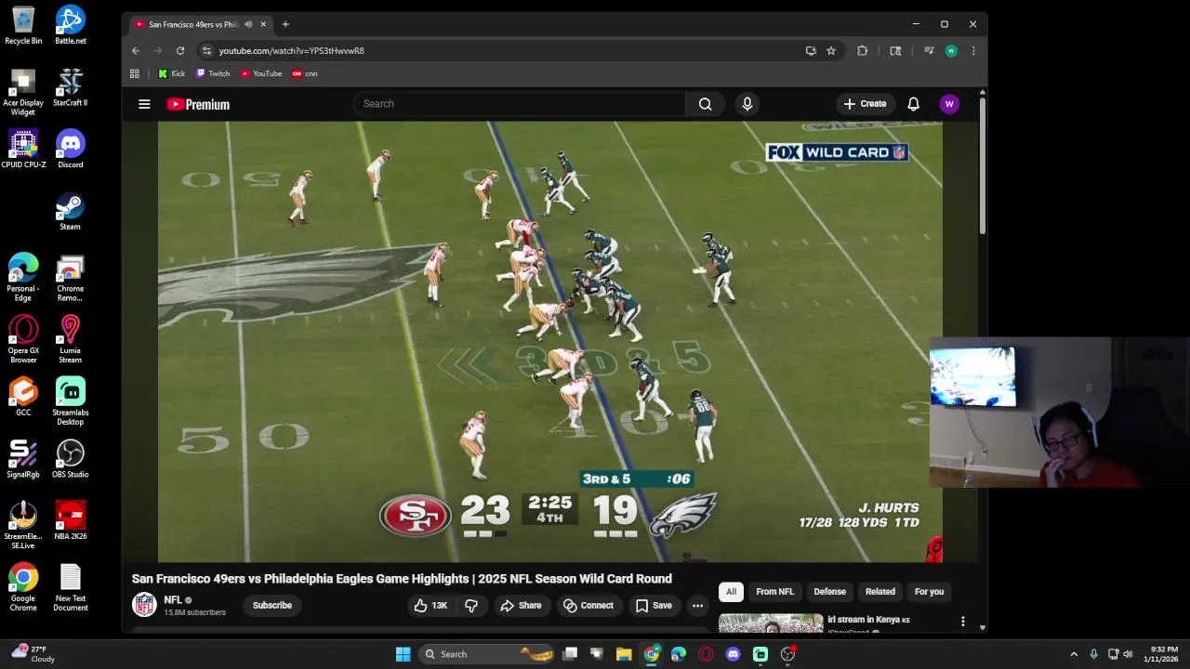Open OBS Studio desktop shortcut

pos(70,458)
